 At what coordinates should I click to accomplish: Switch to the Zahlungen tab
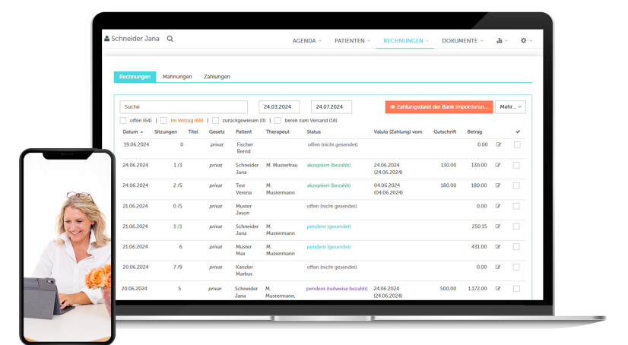click(x=217, y=77)
